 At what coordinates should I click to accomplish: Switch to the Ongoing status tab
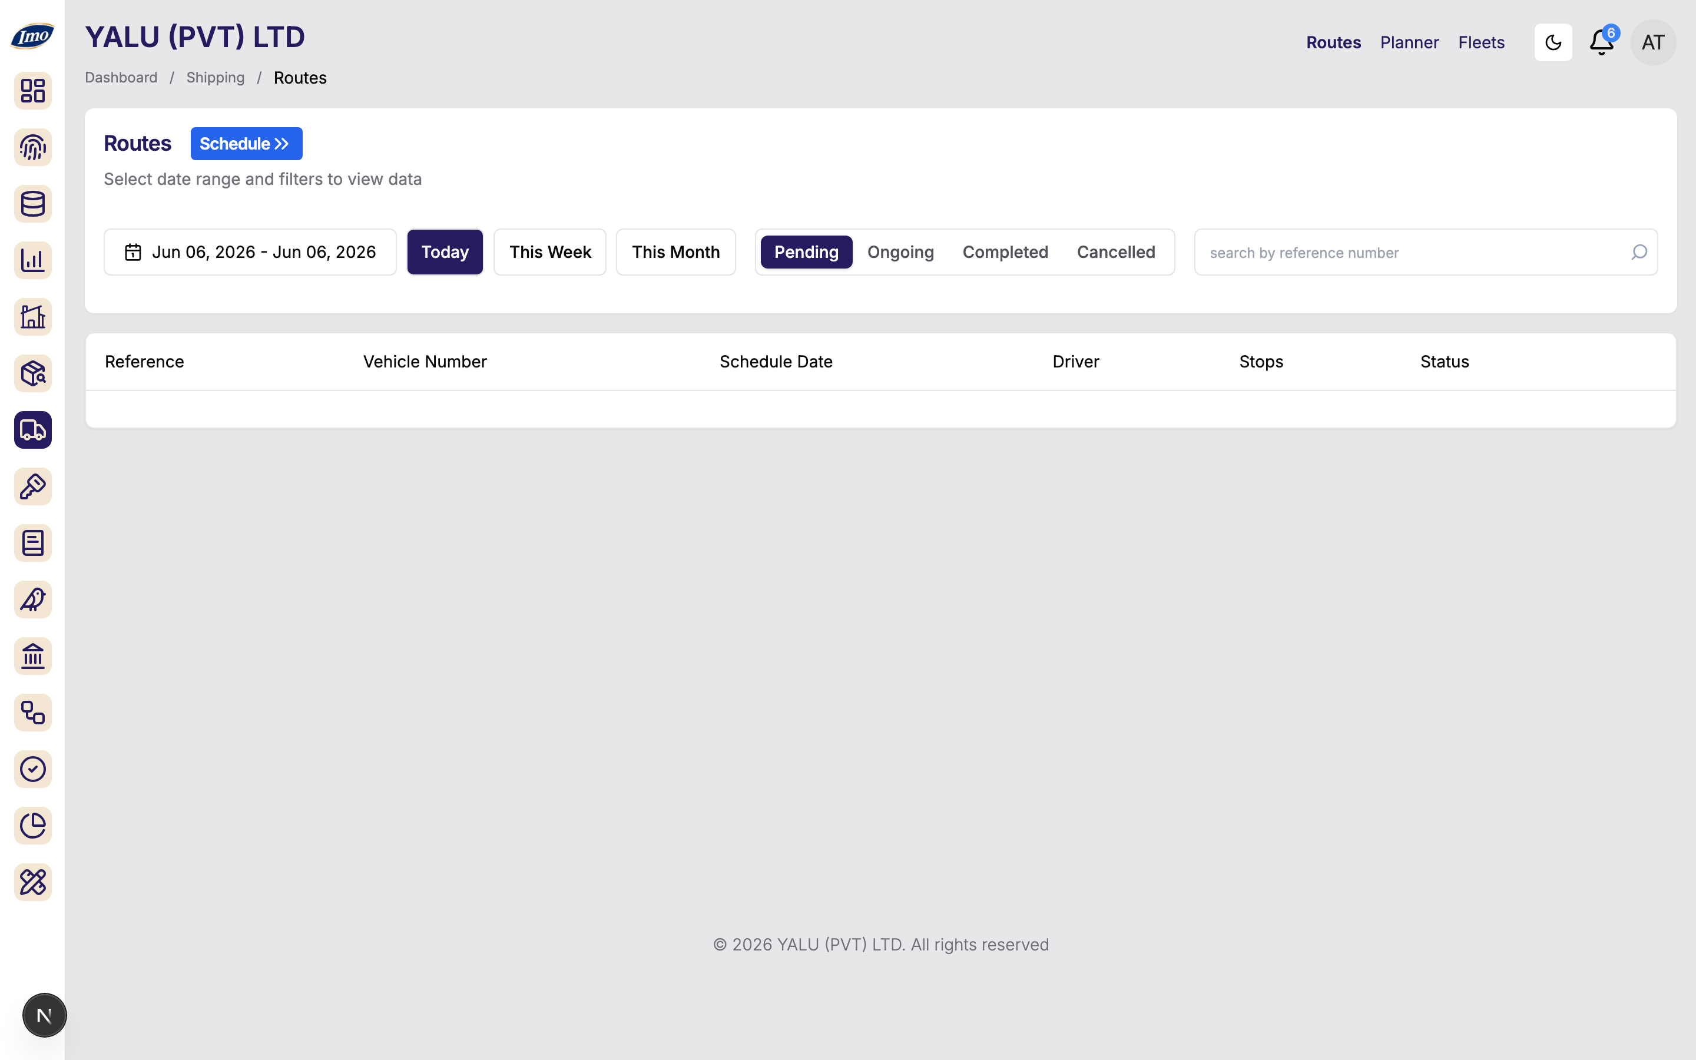point(900,253)
